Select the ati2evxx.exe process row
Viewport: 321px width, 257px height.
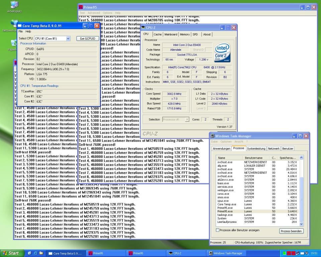coord(257,180)
